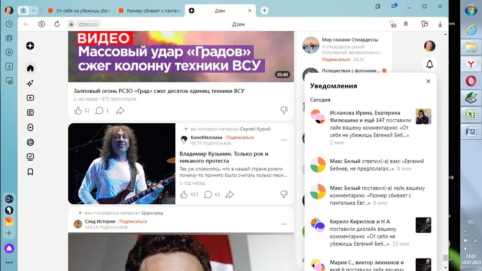Open the Владимир Кузьмин article title

pyautogui.click(x=224, y=157)
